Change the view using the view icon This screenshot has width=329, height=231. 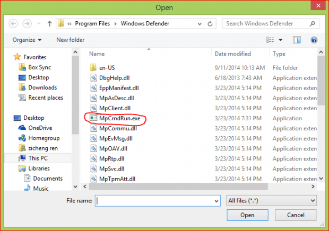270,40
